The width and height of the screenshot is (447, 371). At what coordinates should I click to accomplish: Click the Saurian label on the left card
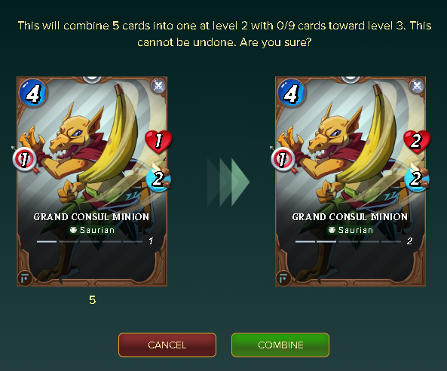tap(92, 230)
